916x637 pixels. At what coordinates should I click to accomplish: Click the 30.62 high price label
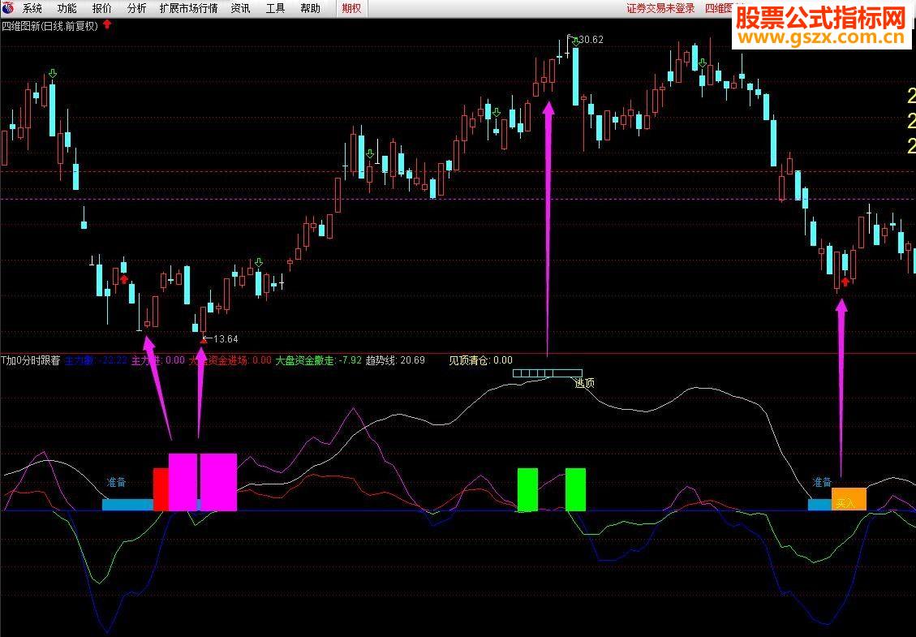point(591,40)
